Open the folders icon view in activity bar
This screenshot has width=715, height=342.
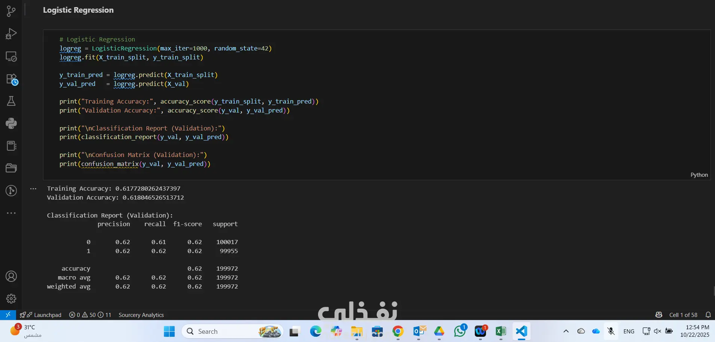pos(11,168)
